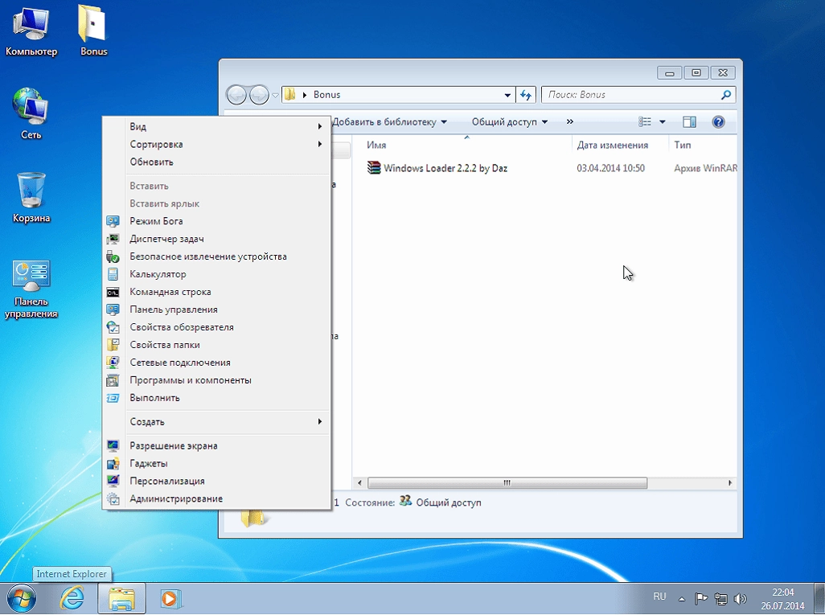Open Свойства папки menu entry

tap(216, 345)
